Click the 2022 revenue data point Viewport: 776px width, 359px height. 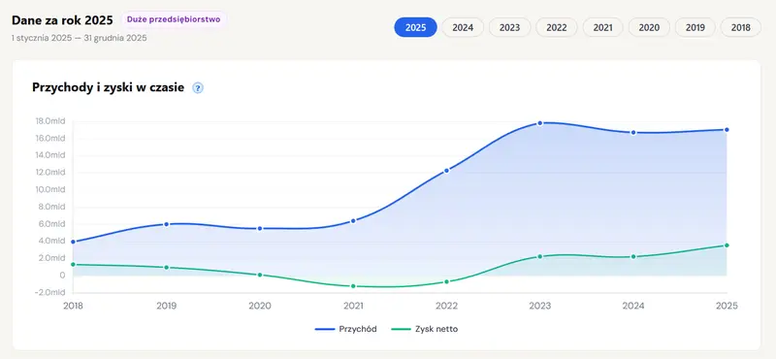[x=446, y=171]
